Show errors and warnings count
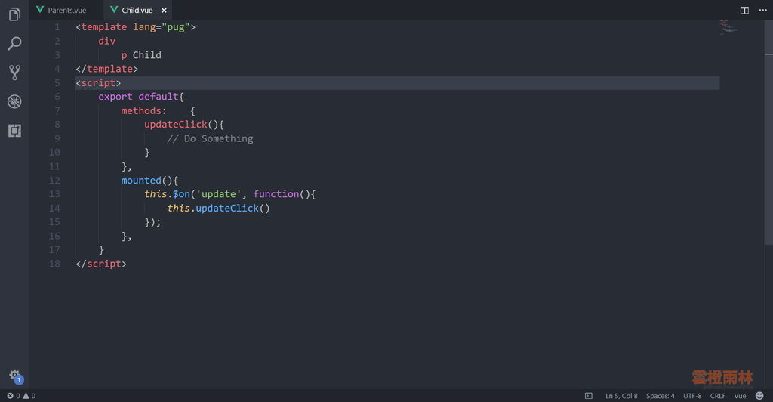 pos(21,396)
